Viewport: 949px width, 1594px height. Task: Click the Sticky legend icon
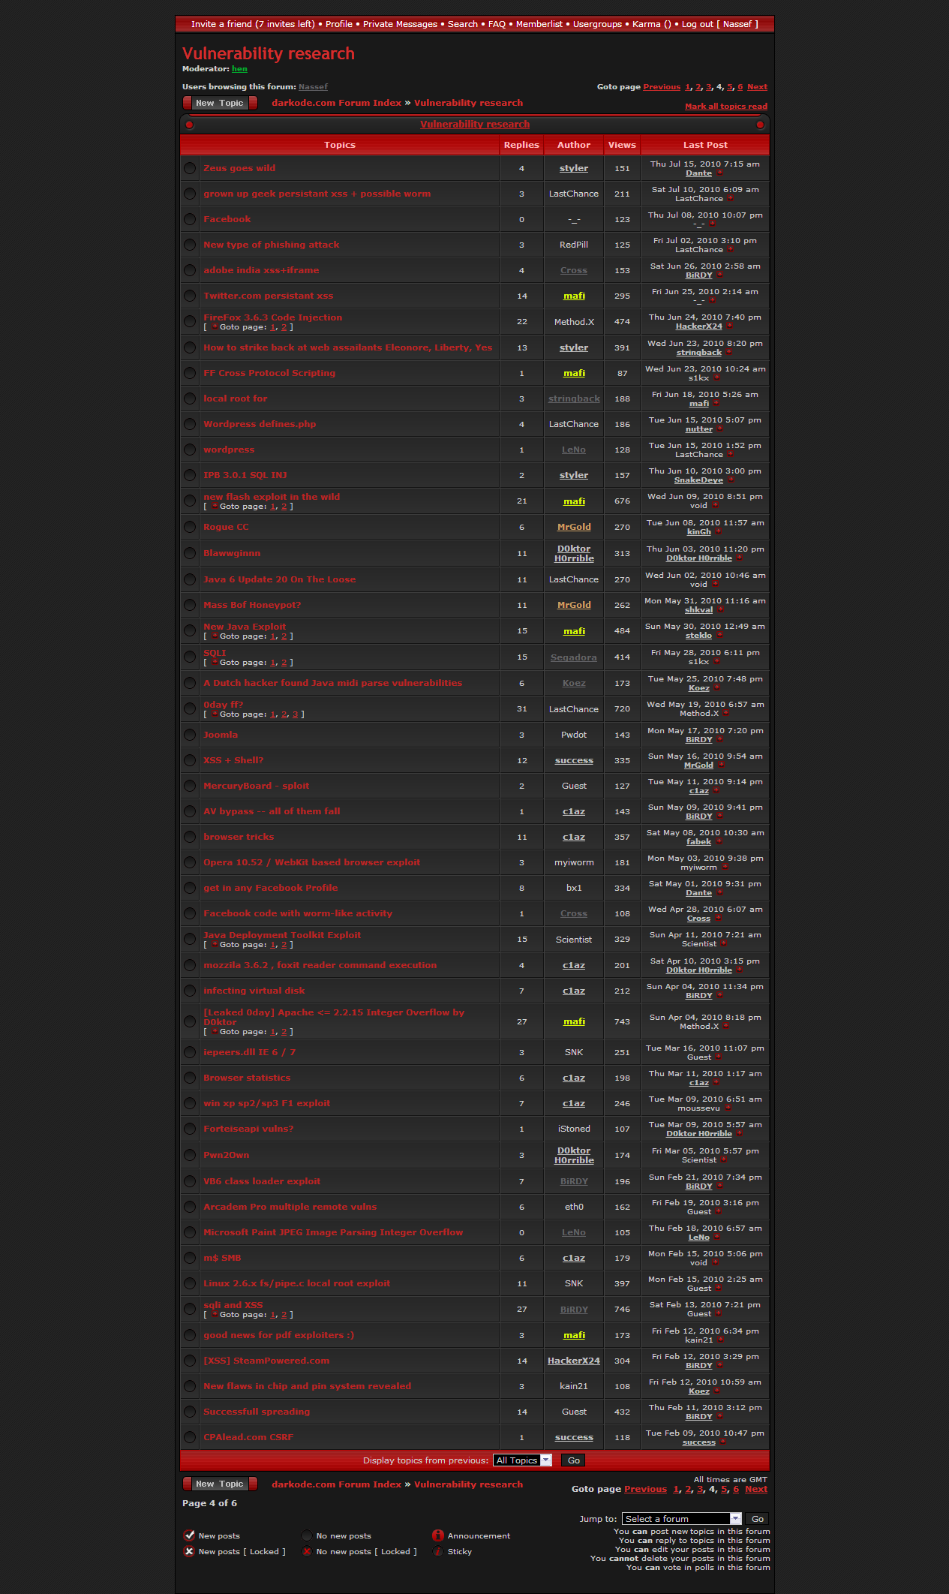438,1551
